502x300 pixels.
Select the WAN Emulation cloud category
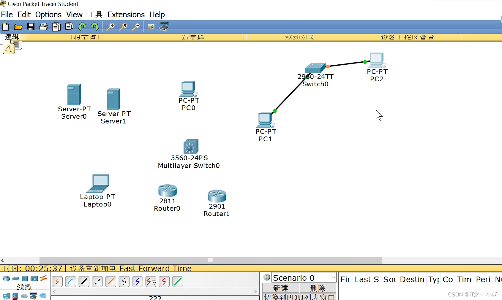pos(24,296)
